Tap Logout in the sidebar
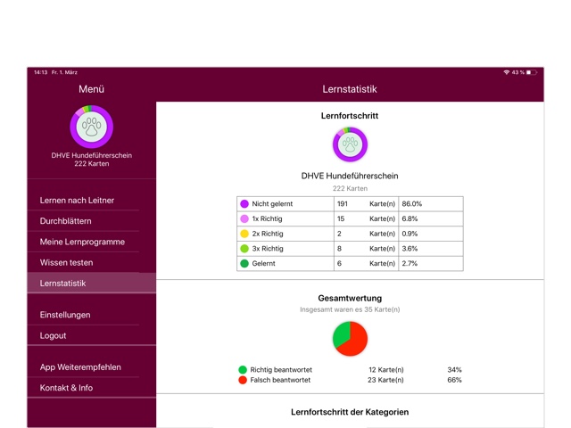Image resolution: width=571 pixels, height=428 pixels. click(54, 336)
